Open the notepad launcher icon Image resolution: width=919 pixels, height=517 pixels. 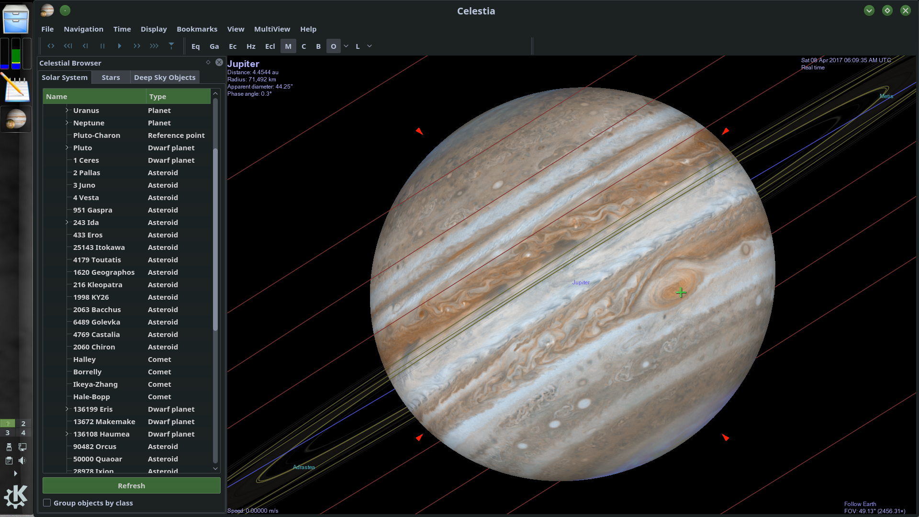[x=16, y=88]
